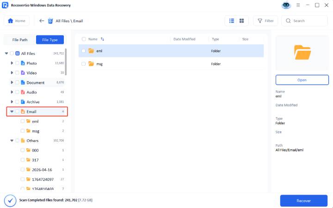The height and width of the screenshot is (208, 333).
Task: Select the eml folder in tree
Action: point(35,121)
